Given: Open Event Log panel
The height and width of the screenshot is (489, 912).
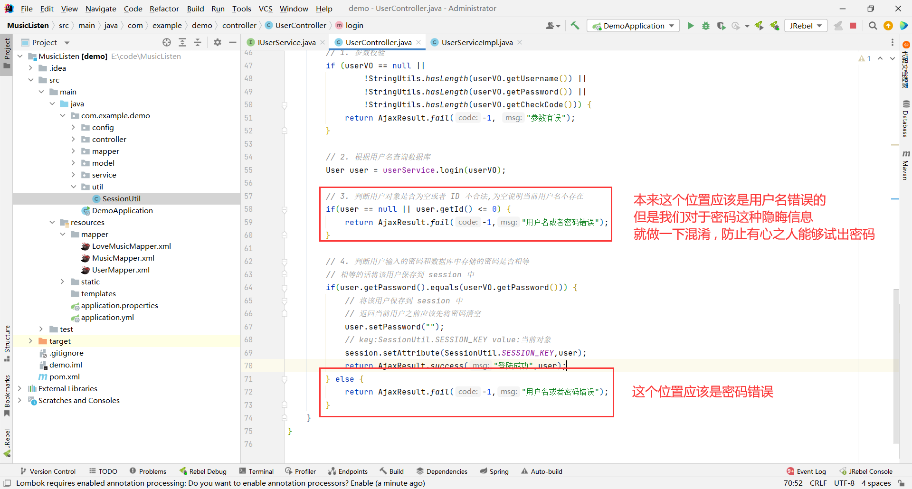Looking at the screenshot, I should 806,471.
